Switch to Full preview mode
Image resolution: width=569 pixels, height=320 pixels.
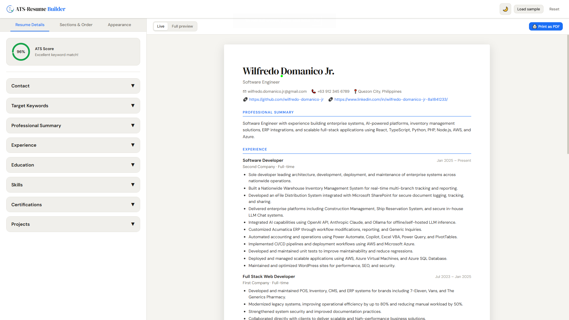click(x=182, y=26)
